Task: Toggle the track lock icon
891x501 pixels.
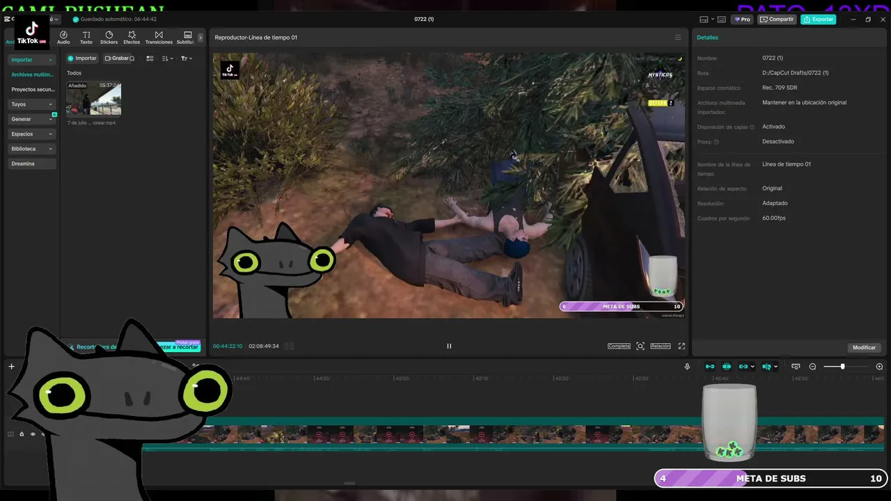Action: coord(22,434)
